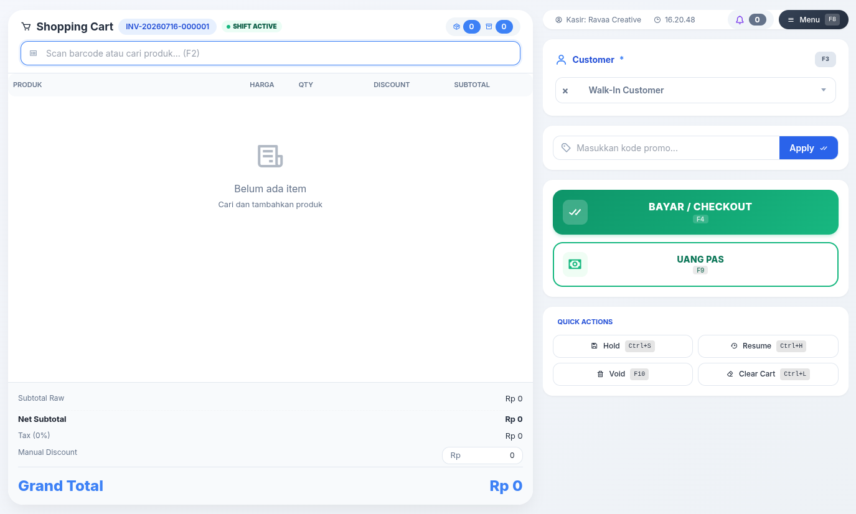Open the Menu button
Screen dimensions: 856x514
coord(813,20)
